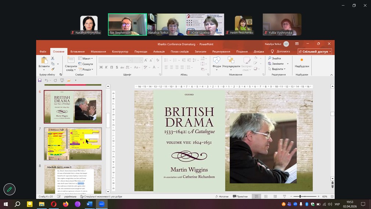Toggle the Нотатки notes pane

click(x=221, y=196)
